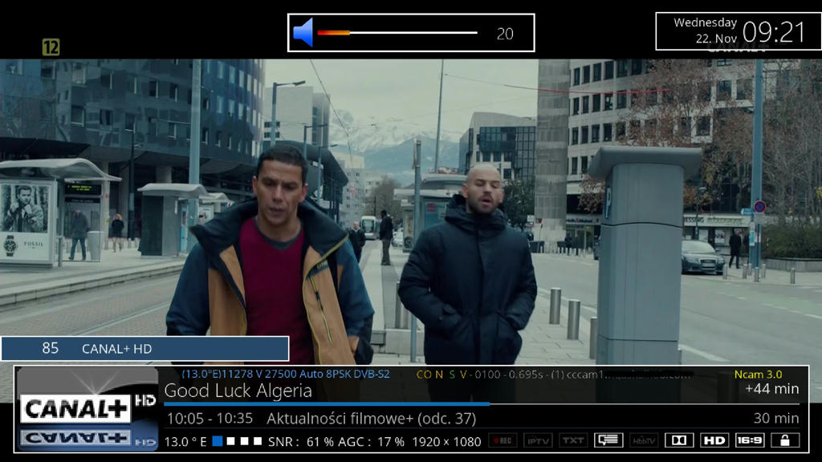Click the remaining time +44 min
This screenshot has height=462, width=822.
(x=771, y=389)
